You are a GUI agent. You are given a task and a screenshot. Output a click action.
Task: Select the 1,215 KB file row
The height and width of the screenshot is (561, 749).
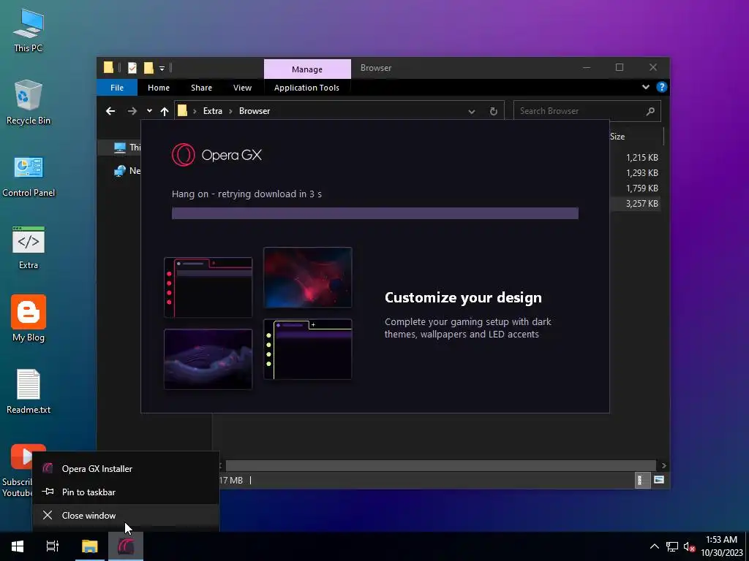[x=636, y=158]
